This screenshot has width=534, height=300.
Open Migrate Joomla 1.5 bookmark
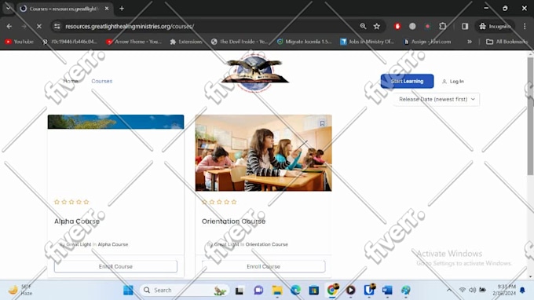pyautogui.click(x=304, y=42)
